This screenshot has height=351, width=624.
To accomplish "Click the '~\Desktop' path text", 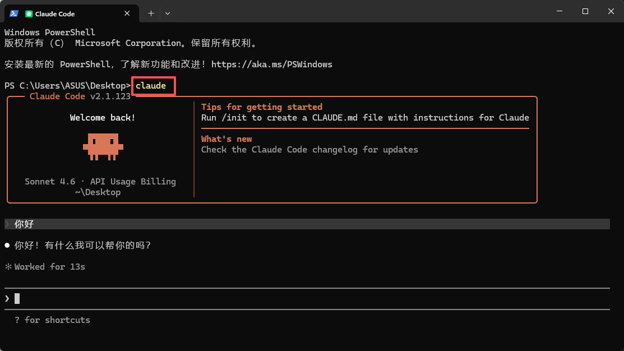I will (98, 192).
